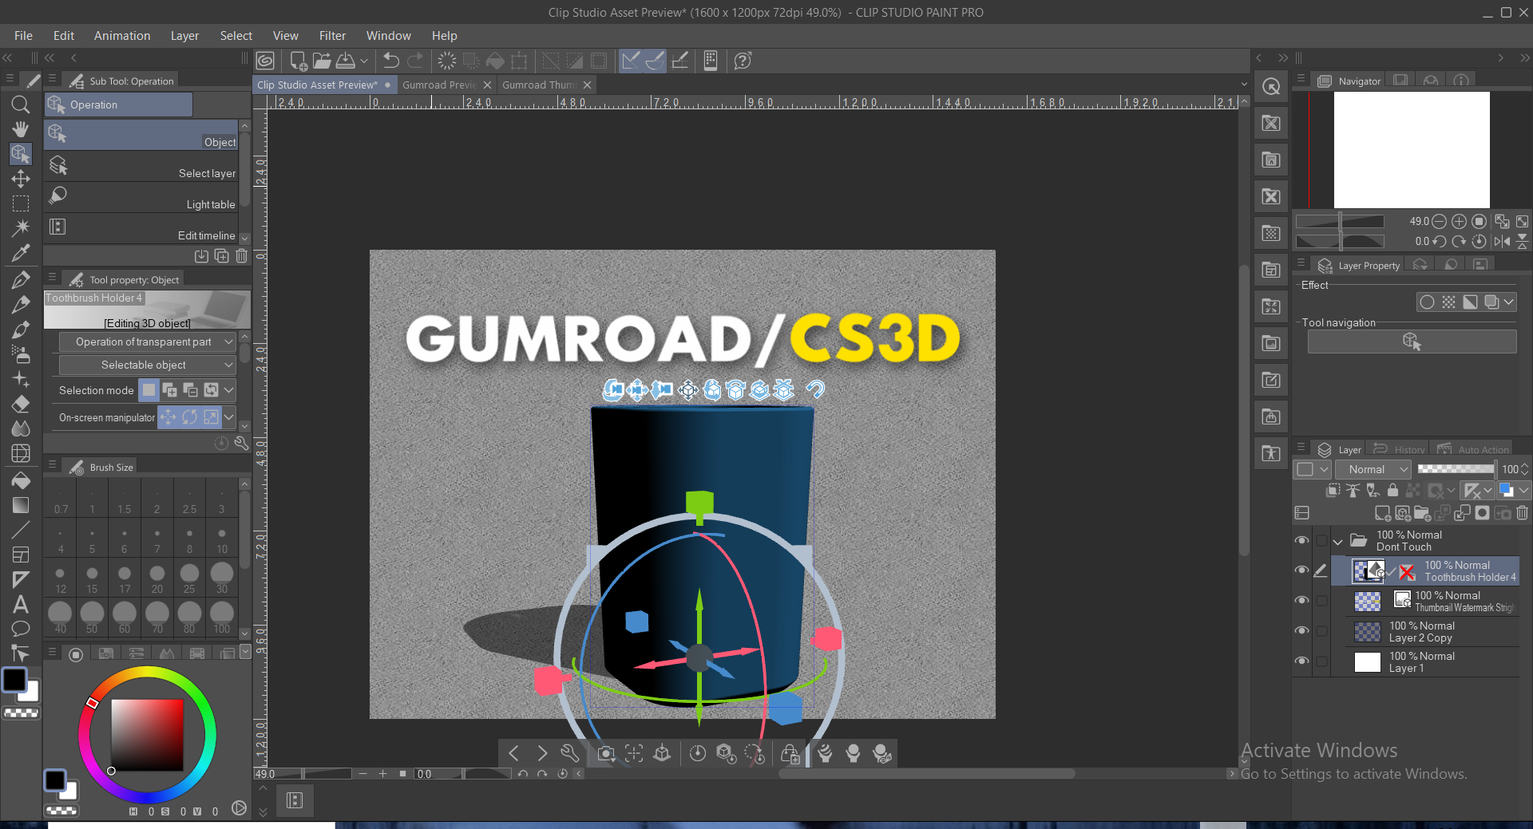Click the New canvas icon
1533x829 pixels.
[299, 61]
